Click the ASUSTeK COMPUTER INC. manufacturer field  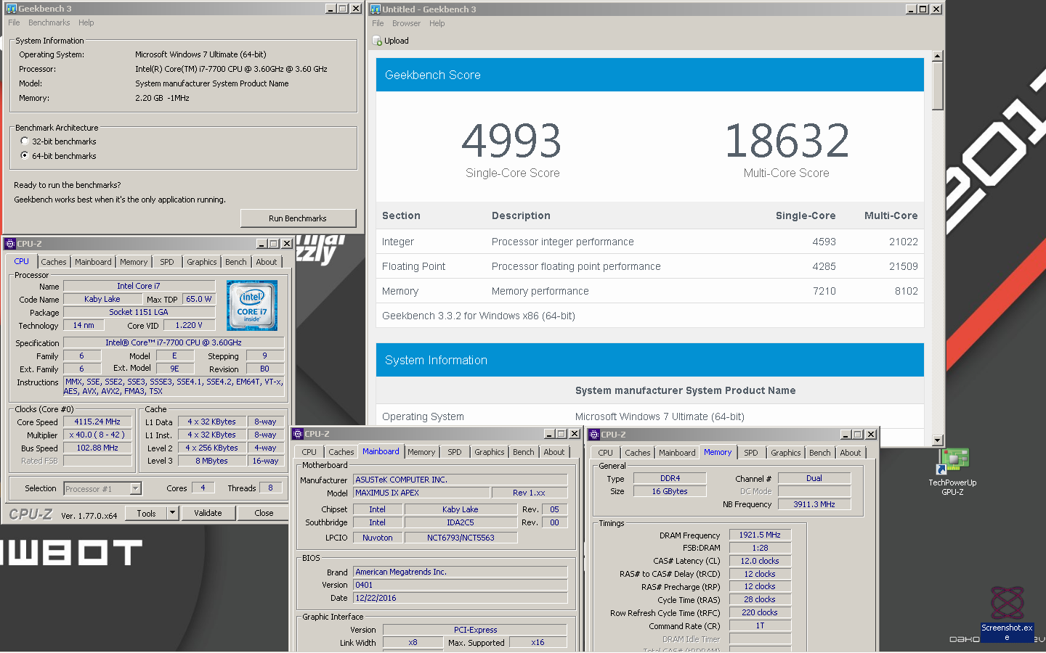click(x=460, y=480)
